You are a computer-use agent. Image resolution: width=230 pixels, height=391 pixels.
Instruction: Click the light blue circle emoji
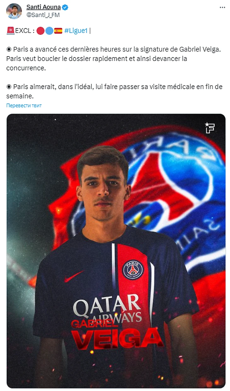[49, 31]
